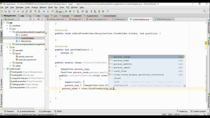The height and width of the screenshot is (118, 210).
Task: Click the scroll from source target icon
Action: (x=31, y=19)
